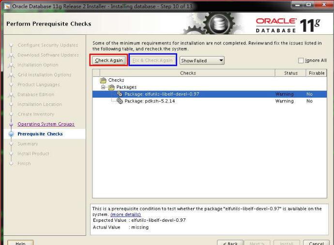
Task: Select Package: pdksh-5.2.14 row
Action: [x=210, y=101]
